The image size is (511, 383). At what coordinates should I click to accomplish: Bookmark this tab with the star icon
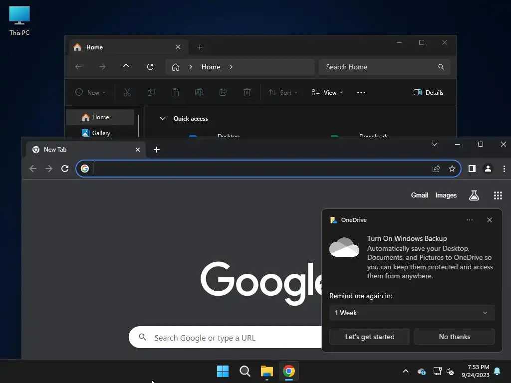pos(452,169)
